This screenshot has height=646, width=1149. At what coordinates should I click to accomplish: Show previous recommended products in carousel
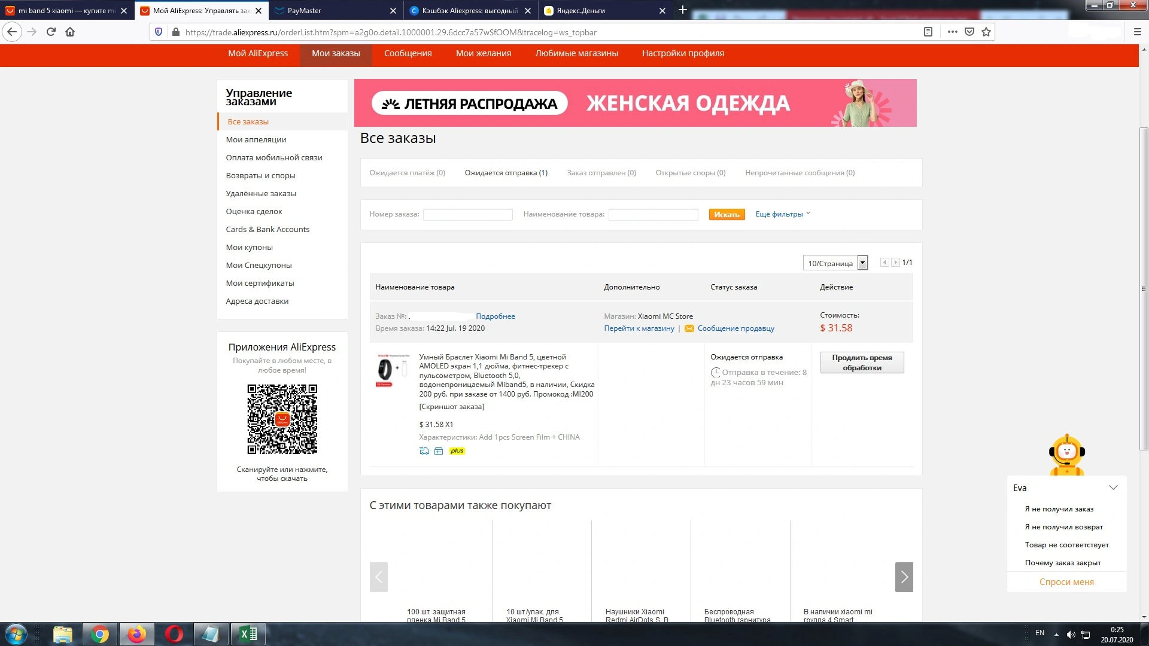pos(379,577)
